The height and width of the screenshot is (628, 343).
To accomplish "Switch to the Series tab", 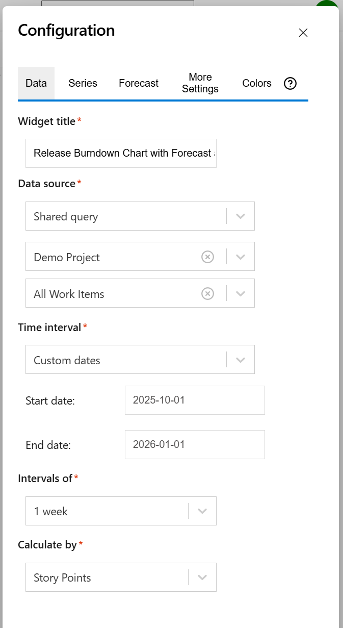I will tap(83, 83).
